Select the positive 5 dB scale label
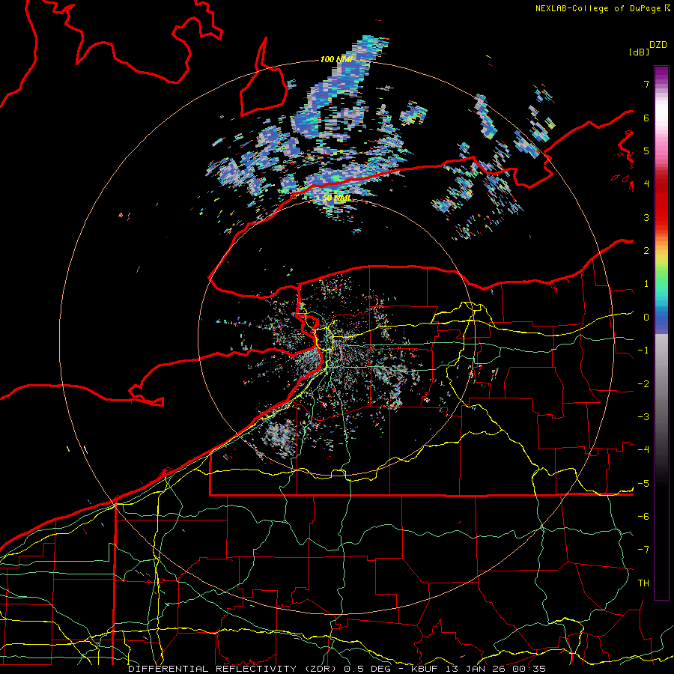The width and height of the screenshot is (674, 674). tap(646, 151)
